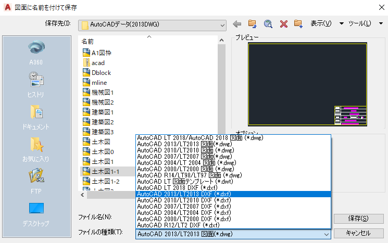
Task: Choose AutoCAD 2013/LT2013 図面(*.dwg) in list
Action: click(x=233, y=144)
